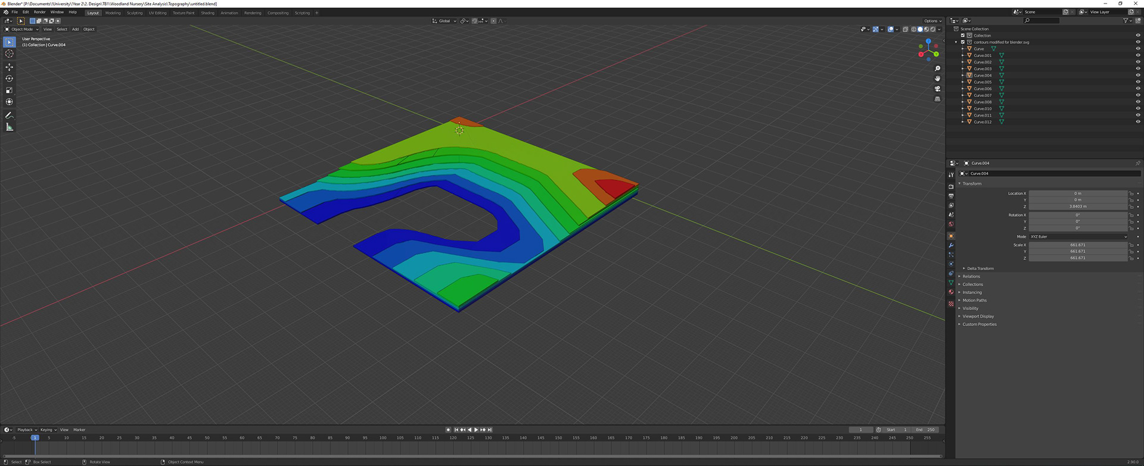Adjust timeline End frame field
The image size is (1144, 466).
925,430
